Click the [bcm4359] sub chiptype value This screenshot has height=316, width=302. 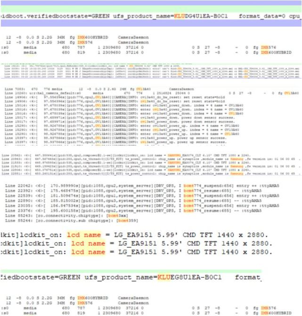coord(127,221)
